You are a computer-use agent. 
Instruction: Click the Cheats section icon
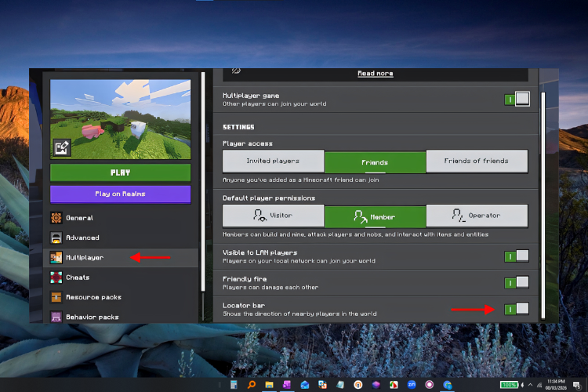point(56,278)
